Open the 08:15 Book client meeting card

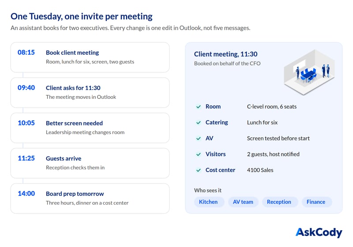tap(90, 57)
